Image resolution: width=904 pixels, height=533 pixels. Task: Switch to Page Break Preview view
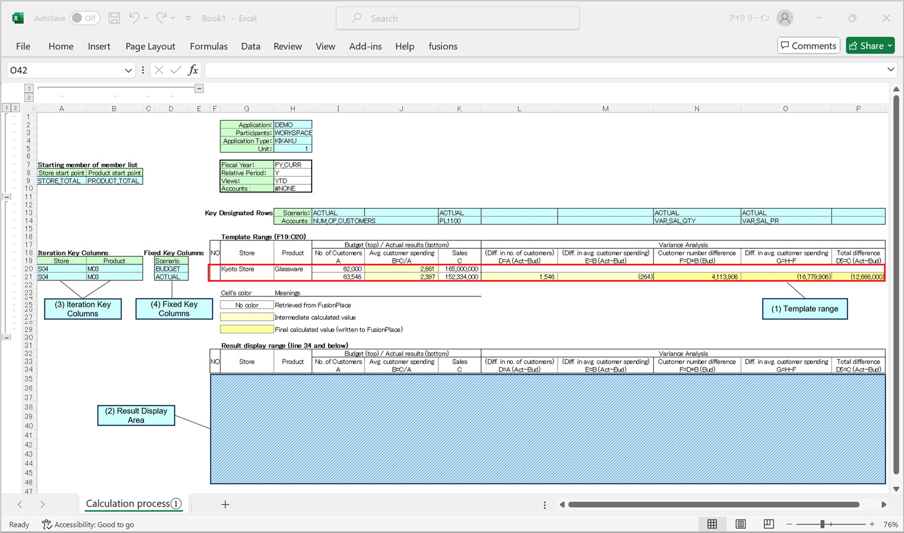coord(769,524)
